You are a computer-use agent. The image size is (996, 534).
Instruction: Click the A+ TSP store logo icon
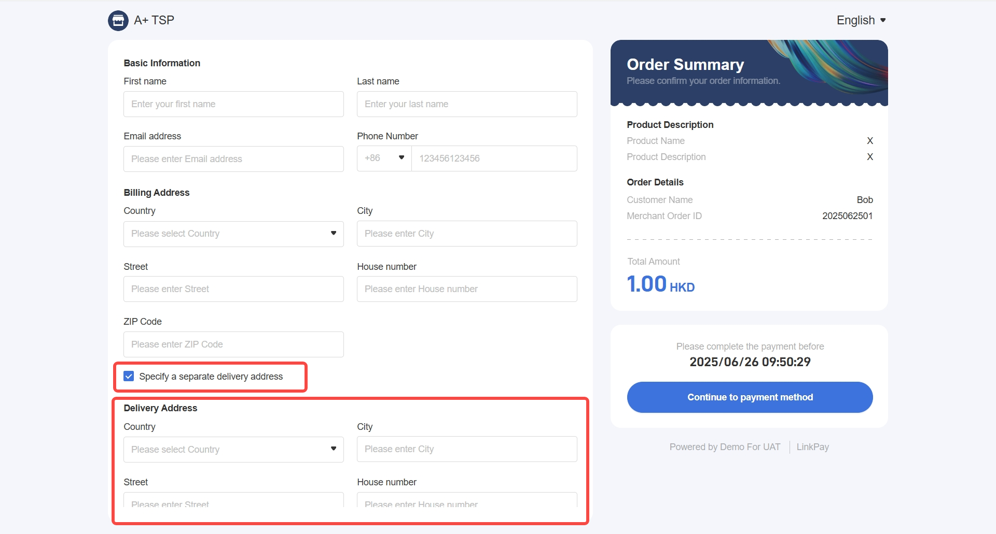pyautogui.click(x=118, y=21)
